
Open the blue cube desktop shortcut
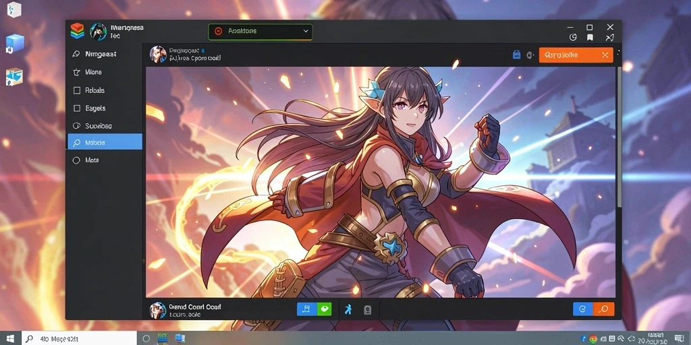click(14, 44)
